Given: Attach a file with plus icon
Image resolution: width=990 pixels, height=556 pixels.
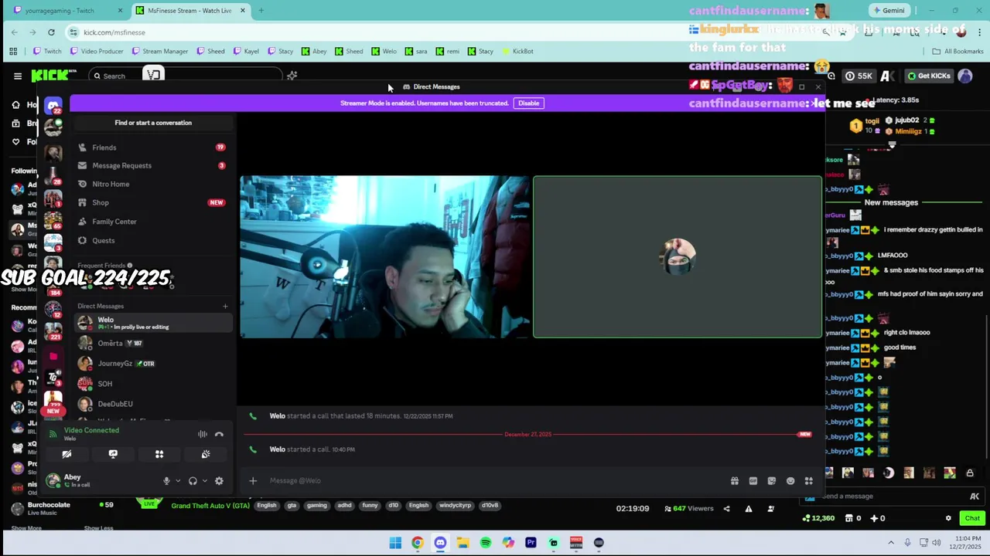Looking at the screenshot, I should [x=253, y=480].
